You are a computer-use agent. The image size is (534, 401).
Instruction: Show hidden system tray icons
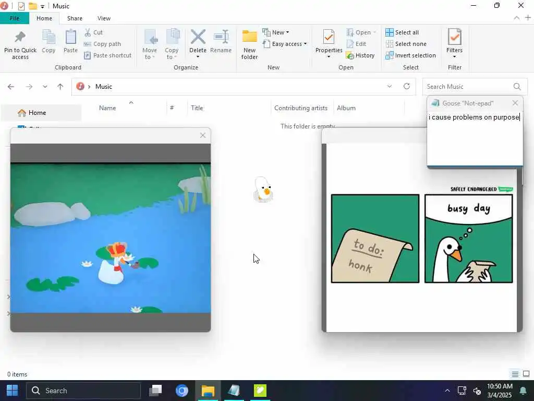pos(447,391)
